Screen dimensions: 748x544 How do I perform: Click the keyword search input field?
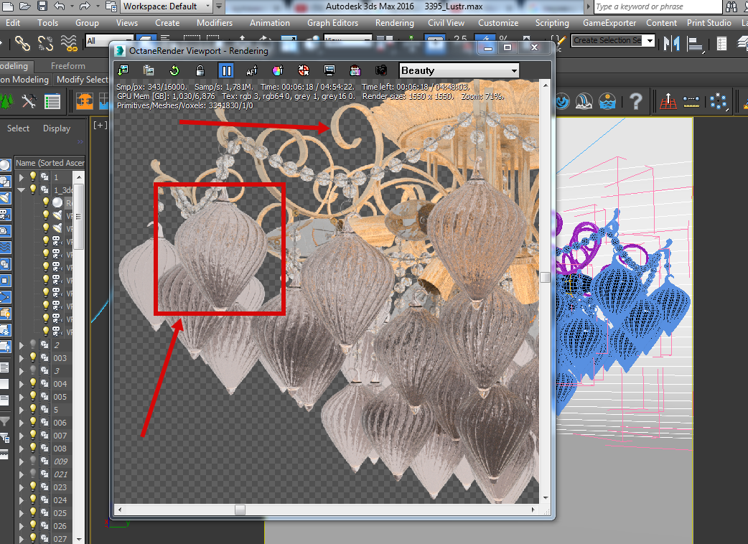pyautogui.click(x=658, y=6)
